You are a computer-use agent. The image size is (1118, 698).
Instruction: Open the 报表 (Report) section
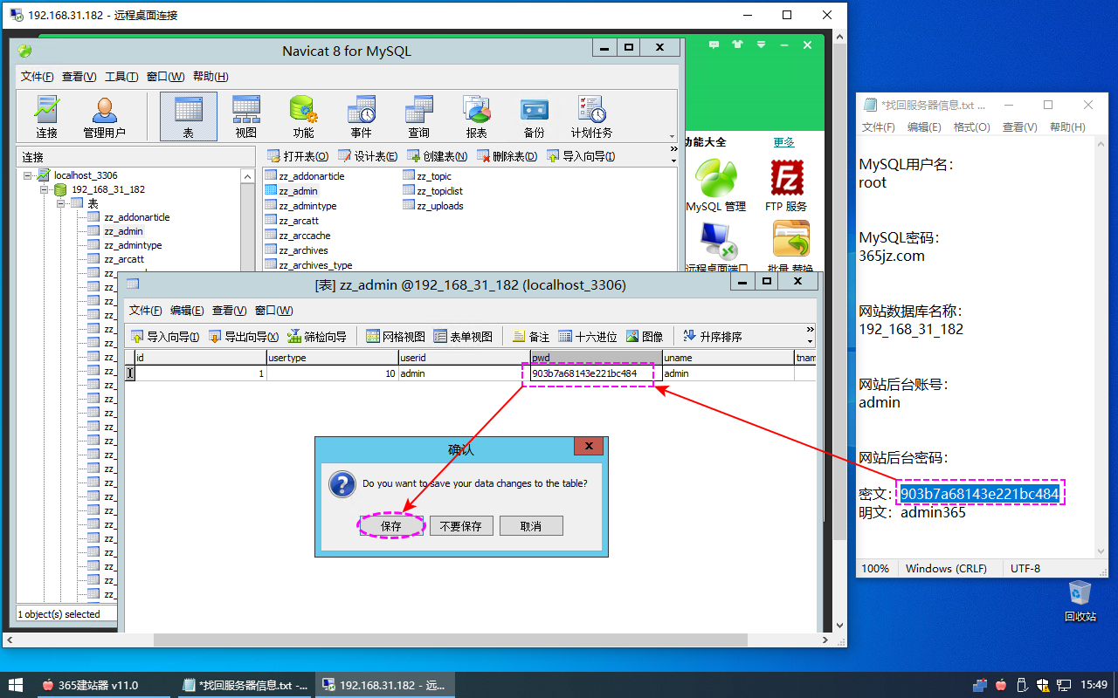point(476,117)
